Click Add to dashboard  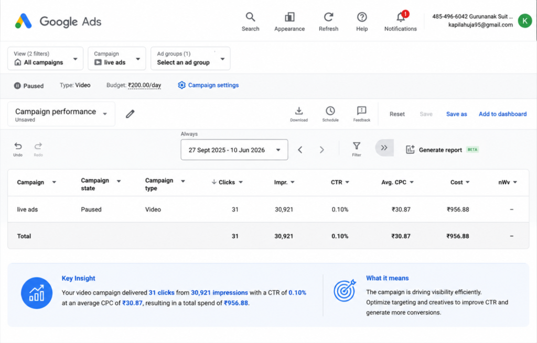(x=502, y=114)
